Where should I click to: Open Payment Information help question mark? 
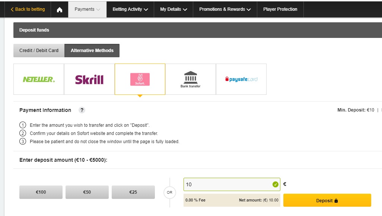[x=82, y=110]
